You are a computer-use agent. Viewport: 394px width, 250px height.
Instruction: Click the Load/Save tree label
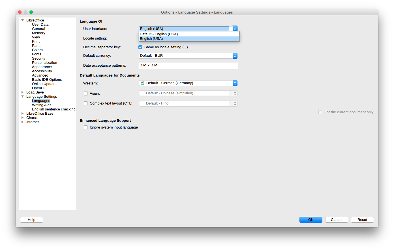35,92
